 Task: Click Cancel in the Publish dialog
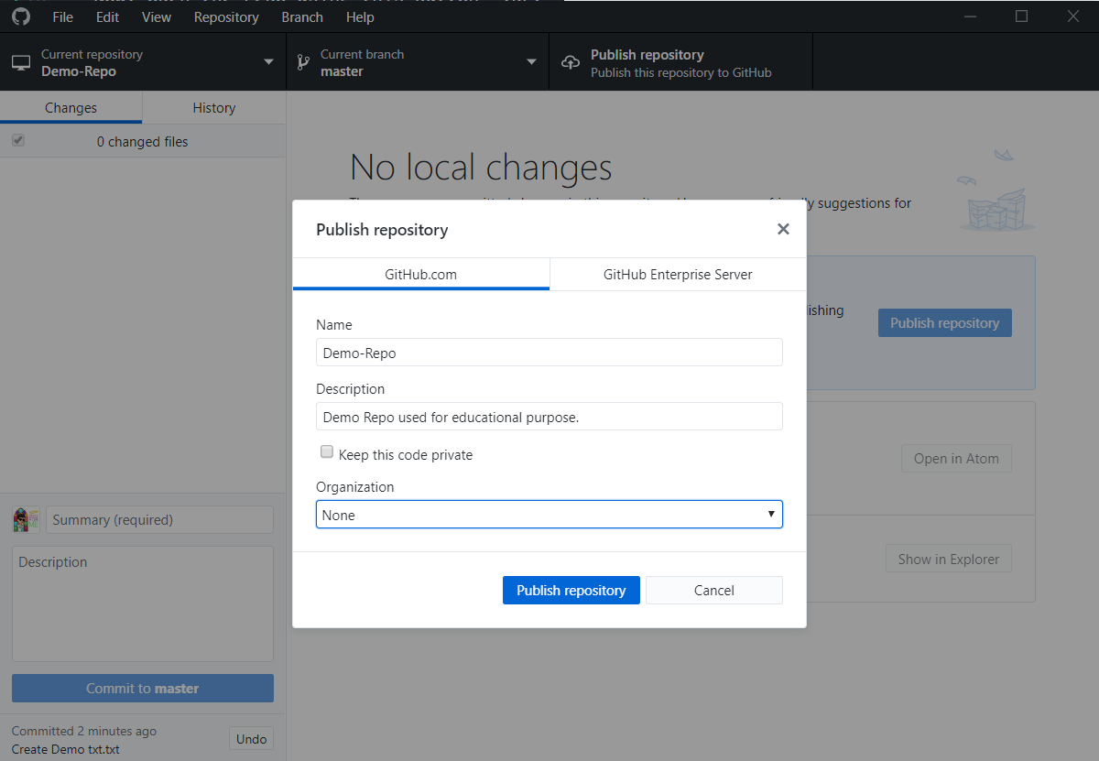coord(714,590)
